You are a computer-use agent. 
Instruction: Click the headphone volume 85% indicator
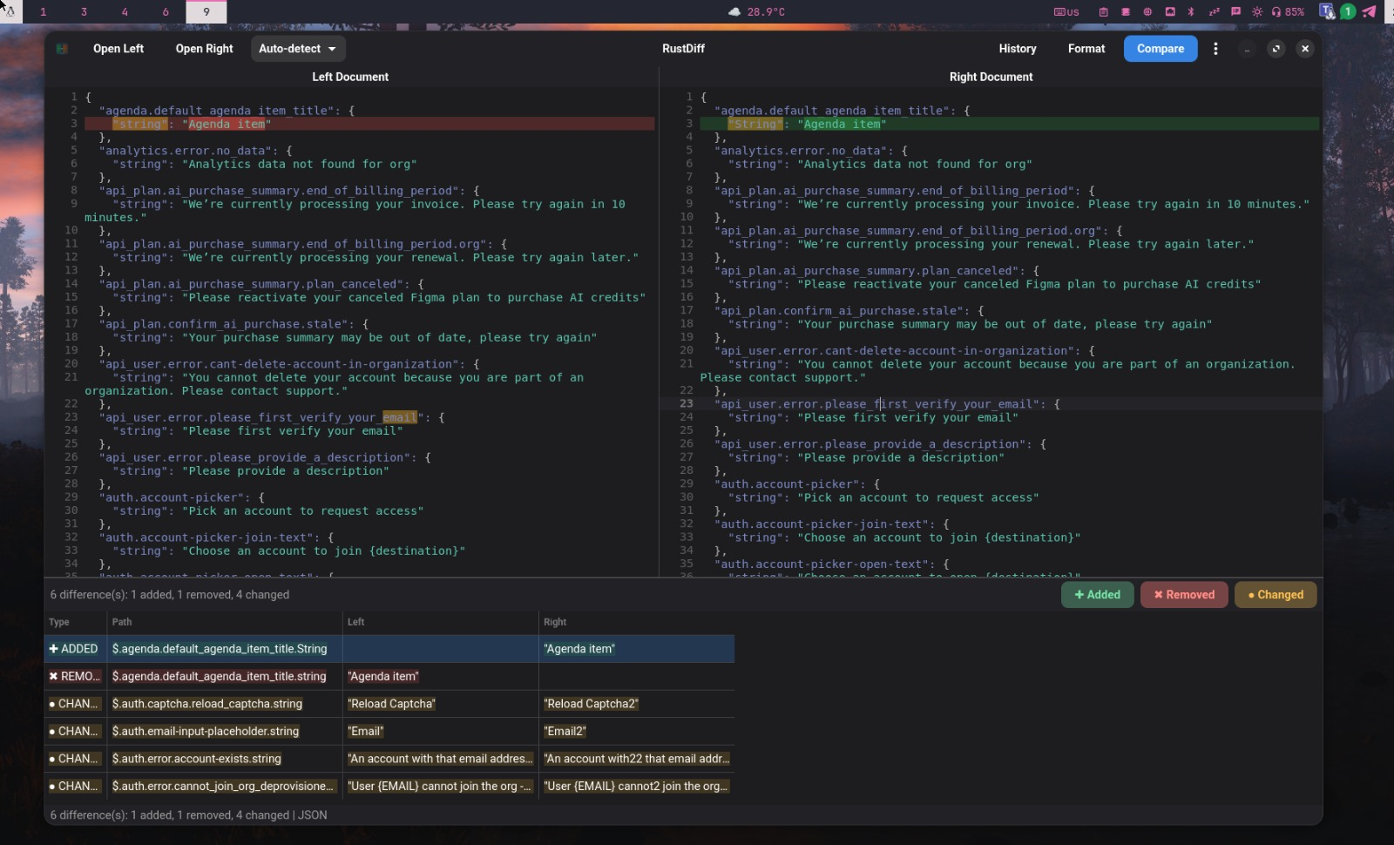pos(1288,11)
